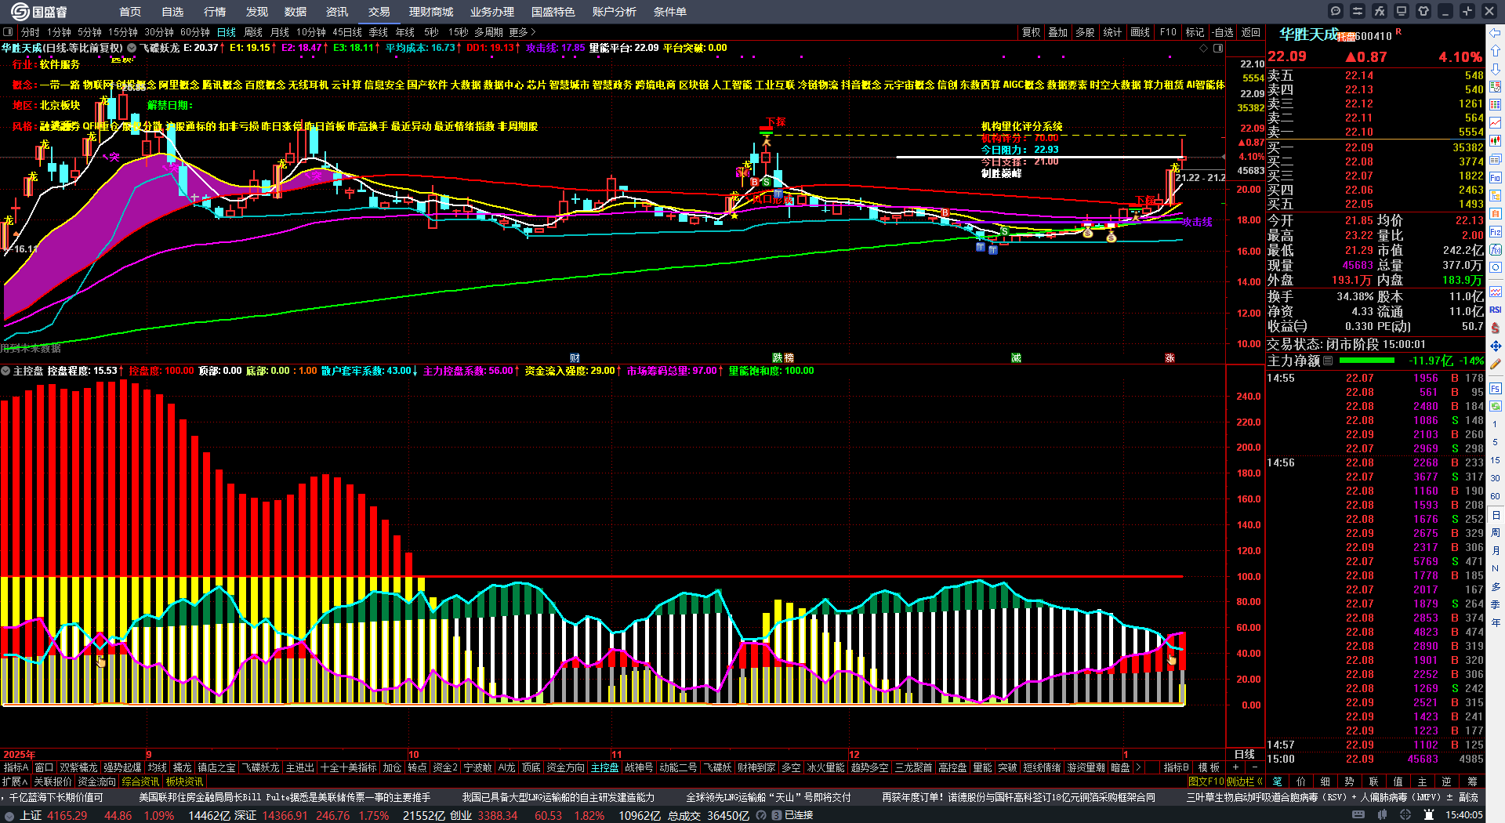
Task: Click the 关联报价 button
Action: [x=53, y=781]
